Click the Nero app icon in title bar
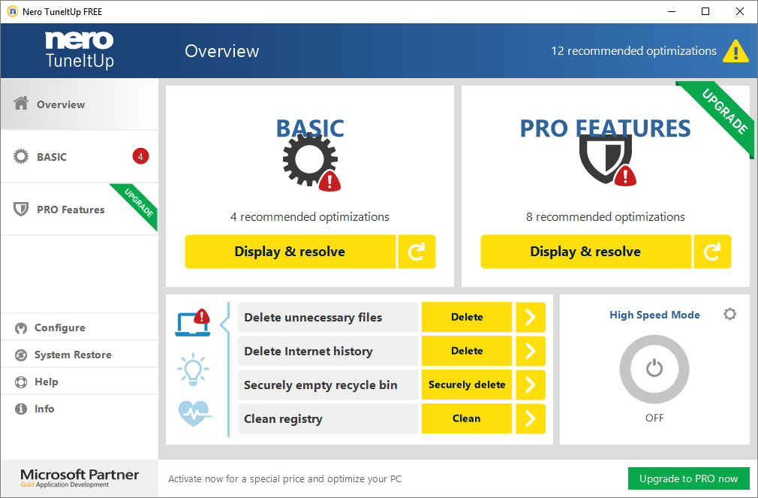Image resolution: width=758 pixels, height=498 pixels. pos(13,11)
